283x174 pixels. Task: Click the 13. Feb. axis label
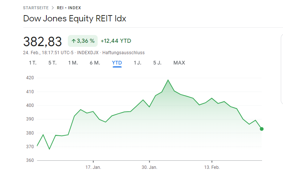[x=212, y=167]
